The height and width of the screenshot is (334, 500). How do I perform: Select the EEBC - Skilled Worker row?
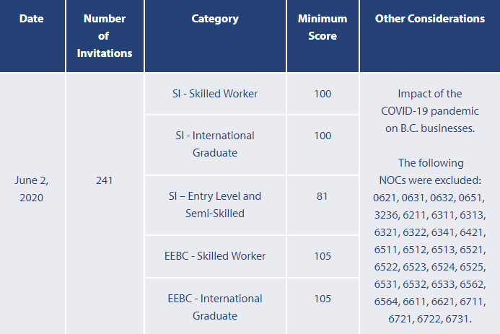[216, 255]
